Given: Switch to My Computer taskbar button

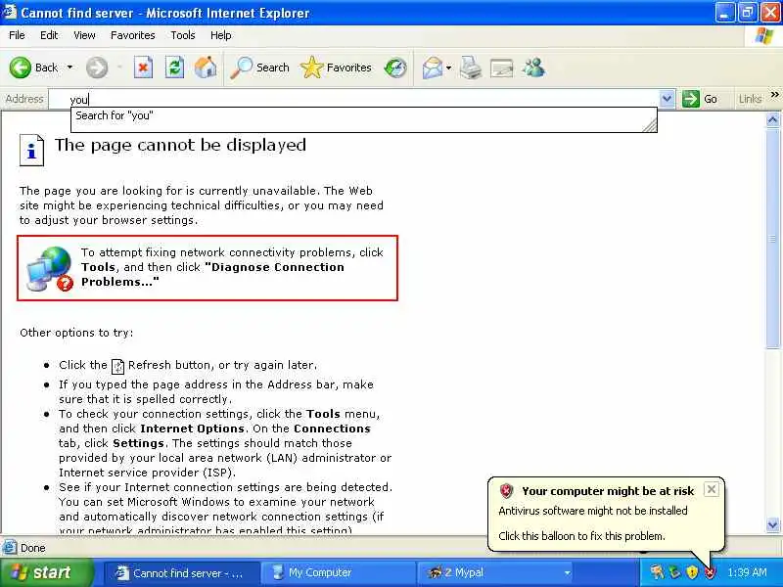Looking at the screenshot, I should pos(338,573).
